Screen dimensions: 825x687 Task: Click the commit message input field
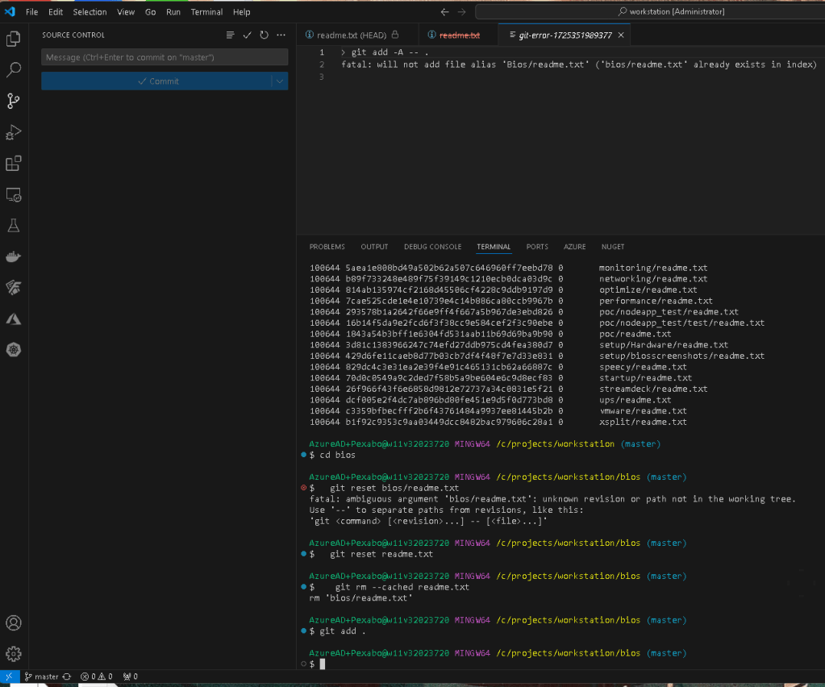pyautogui.click(x=165, y=57)
